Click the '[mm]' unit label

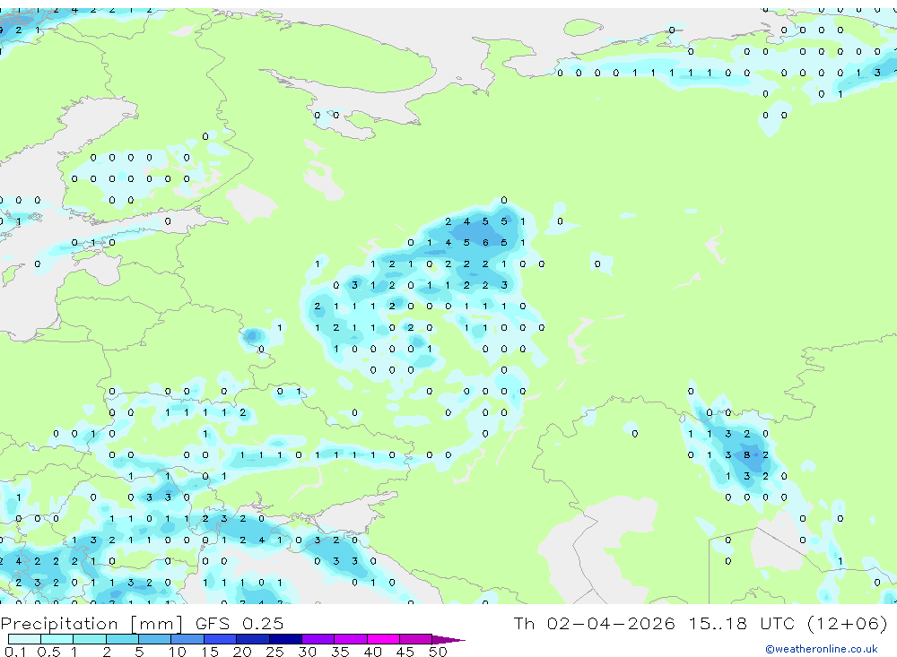tap(156, 624)
